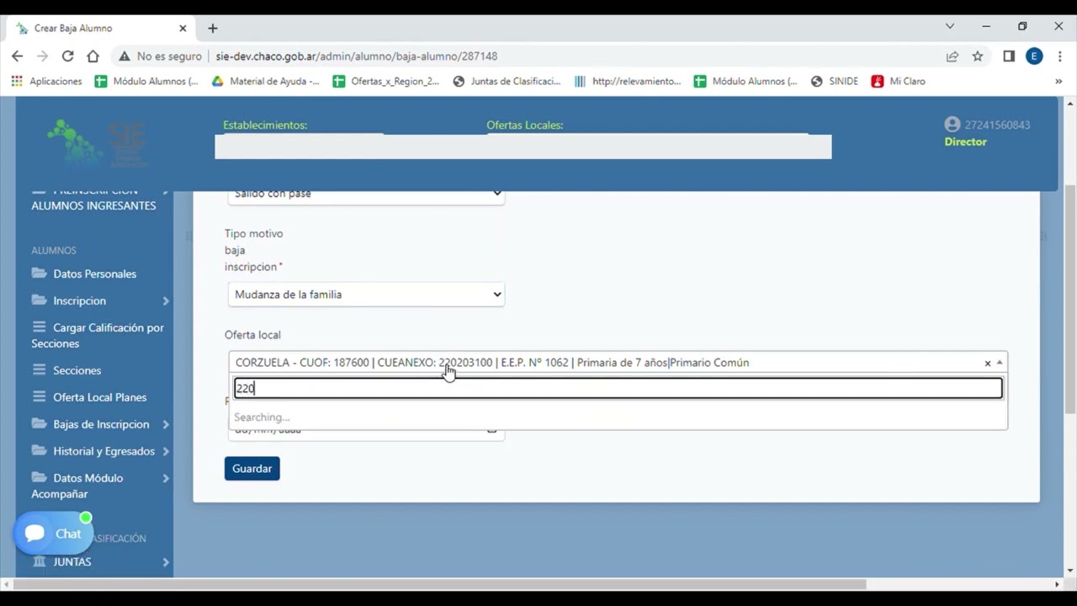Screen dimensions: 1077x606
Task: Collapse the Oferta local dropdown arrow
Action: (1000, 363)
